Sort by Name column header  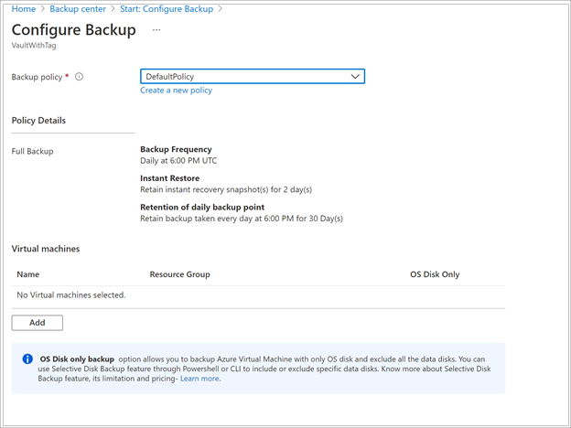pos(28,274)
